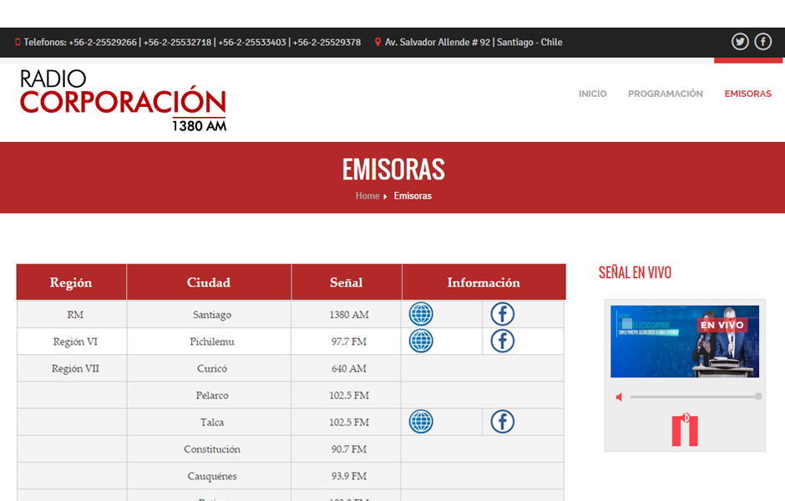Click the Ciudad column header

[209, 282]
